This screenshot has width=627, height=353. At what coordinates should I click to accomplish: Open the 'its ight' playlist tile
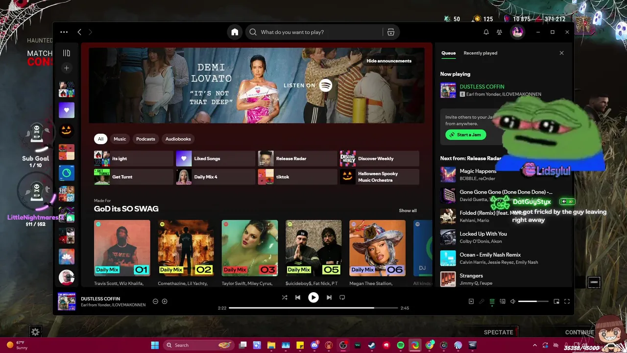(134, 158)
